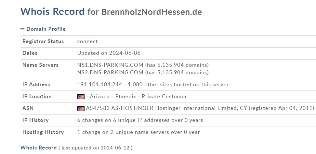The width and height of the screenshot is (316, 154).
Task: Click the last updated on 2024-06-12 note
Action: tap(95, 148)
